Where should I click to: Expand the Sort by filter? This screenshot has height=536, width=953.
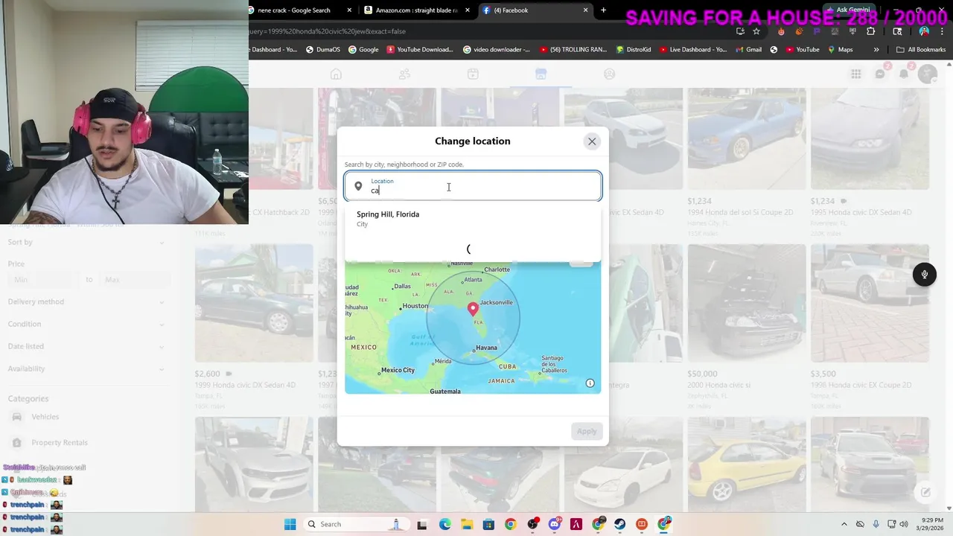click(x=86, y=242)
